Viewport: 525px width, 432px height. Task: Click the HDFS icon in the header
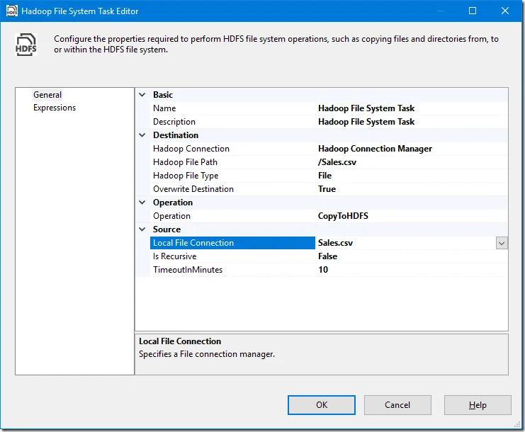26,45
